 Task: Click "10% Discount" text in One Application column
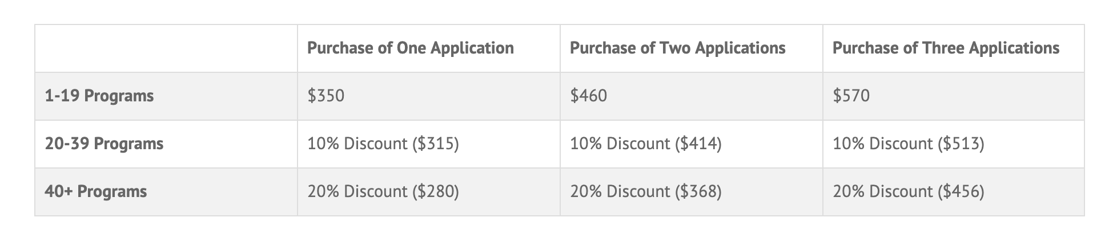tap(357, 143)
